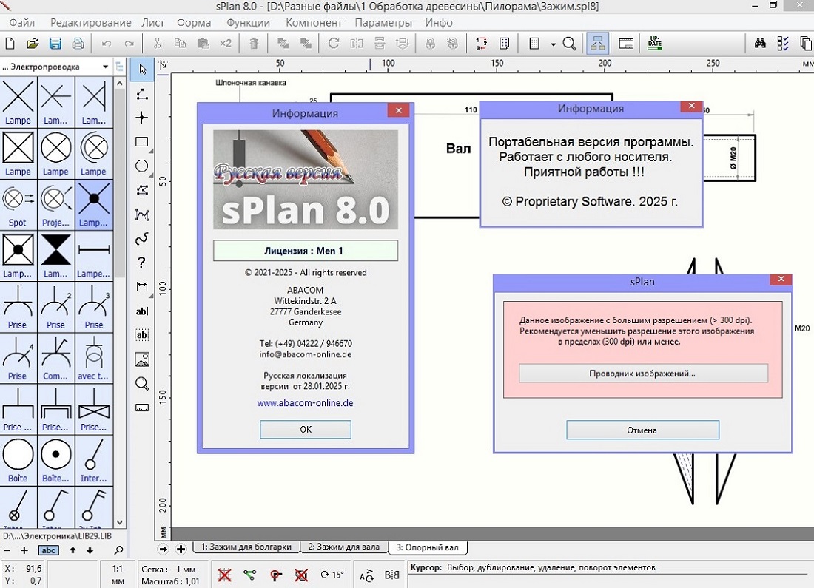Switch to the 1: Зажим для болгарки sheet tab
Screen dimensions: 814x588
246,547
